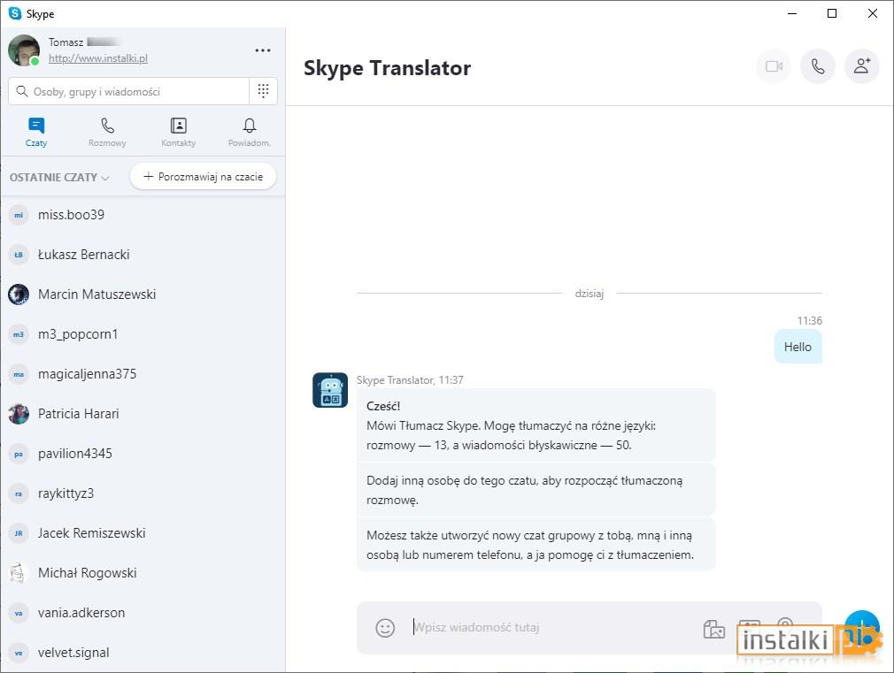Viewport: 894px width, 673px height.
Task: Open chat with Michał Rogowski
Action: pos(143,573)
